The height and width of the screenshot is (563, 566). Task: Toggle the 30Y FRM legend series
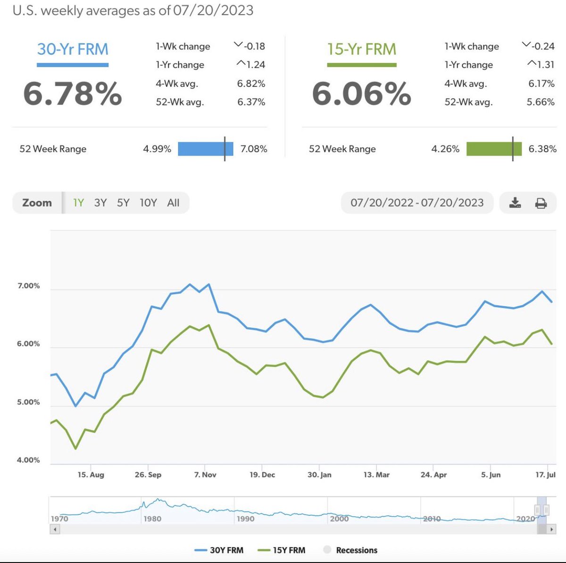point(219,550)
